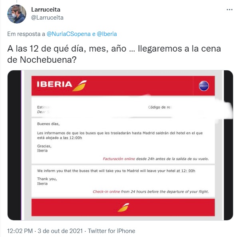
Task: Visit the @Iberia mentioned profile
Action: [x=107, y=34]
